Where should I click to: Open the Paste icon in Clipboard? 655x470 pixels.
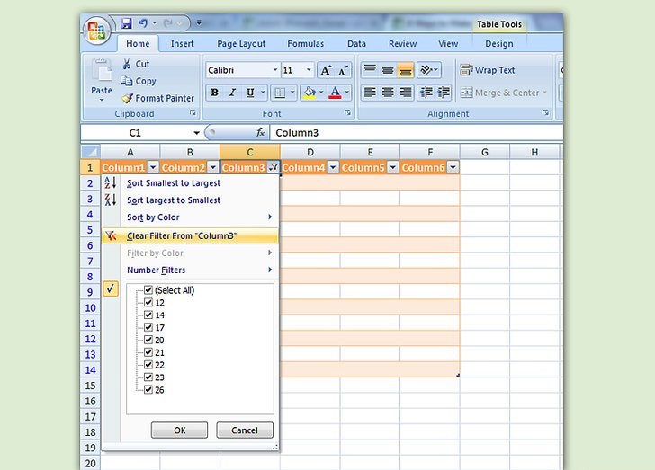click(x=102, y=70)
